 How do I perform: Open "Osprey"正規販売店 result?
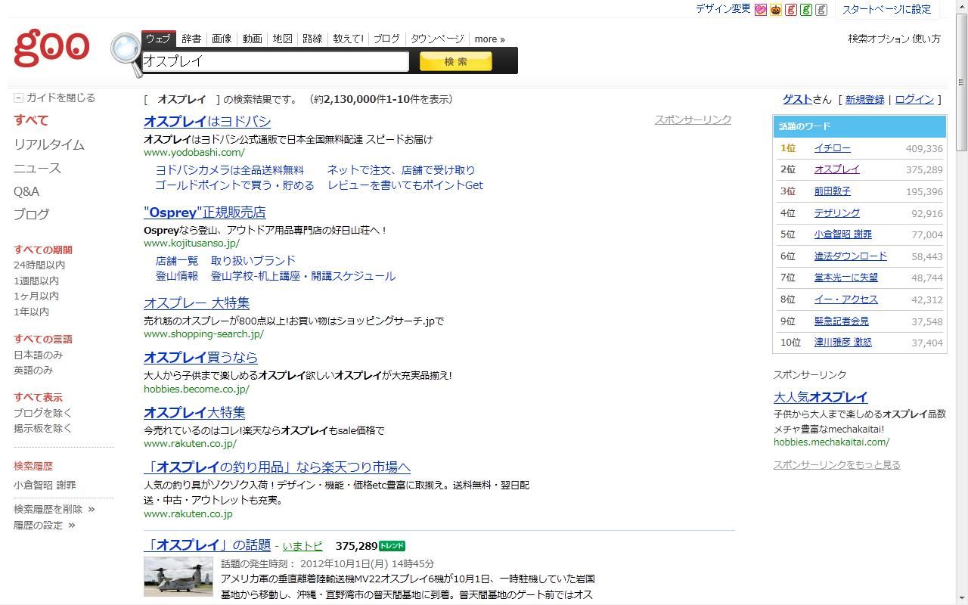205,213
